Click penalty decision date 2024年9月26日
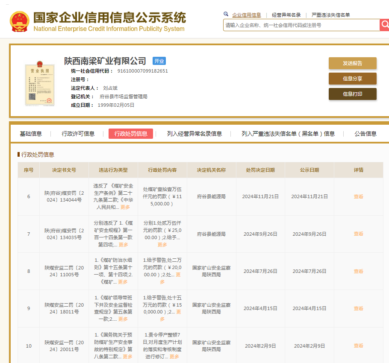The image size is (389, 363). coord(260,234)
